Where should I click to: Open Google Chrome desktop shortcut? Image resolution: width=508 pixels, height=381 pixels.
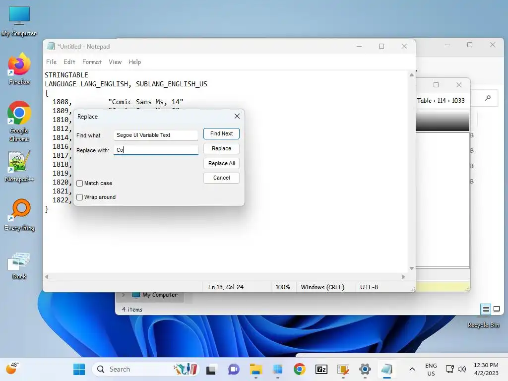(x=19, y=121)
